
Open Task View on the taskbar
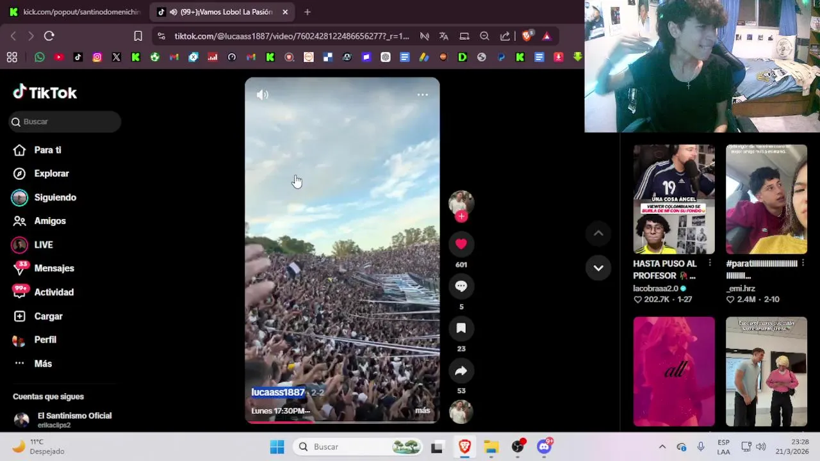pyautogui.click(x=437, y=447)
